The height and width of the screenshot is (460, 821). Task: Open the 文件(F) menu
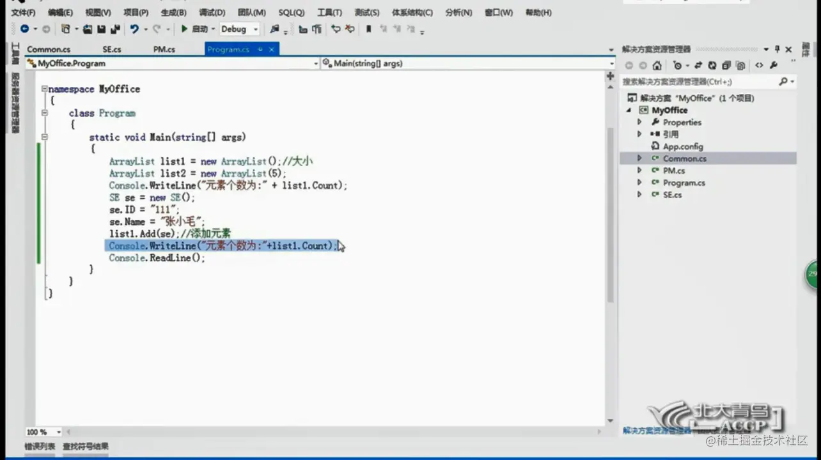click(x=23, y=12)
